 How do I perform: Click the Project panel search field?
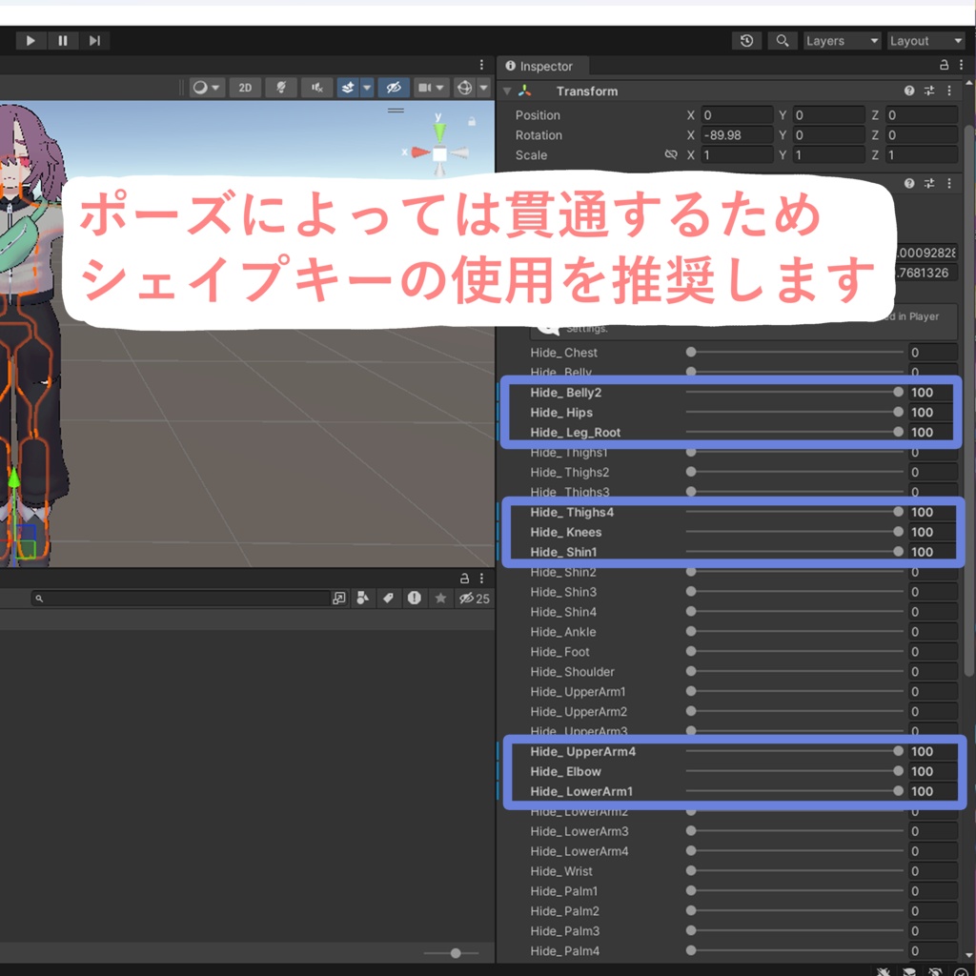click(x=180, y=599)
